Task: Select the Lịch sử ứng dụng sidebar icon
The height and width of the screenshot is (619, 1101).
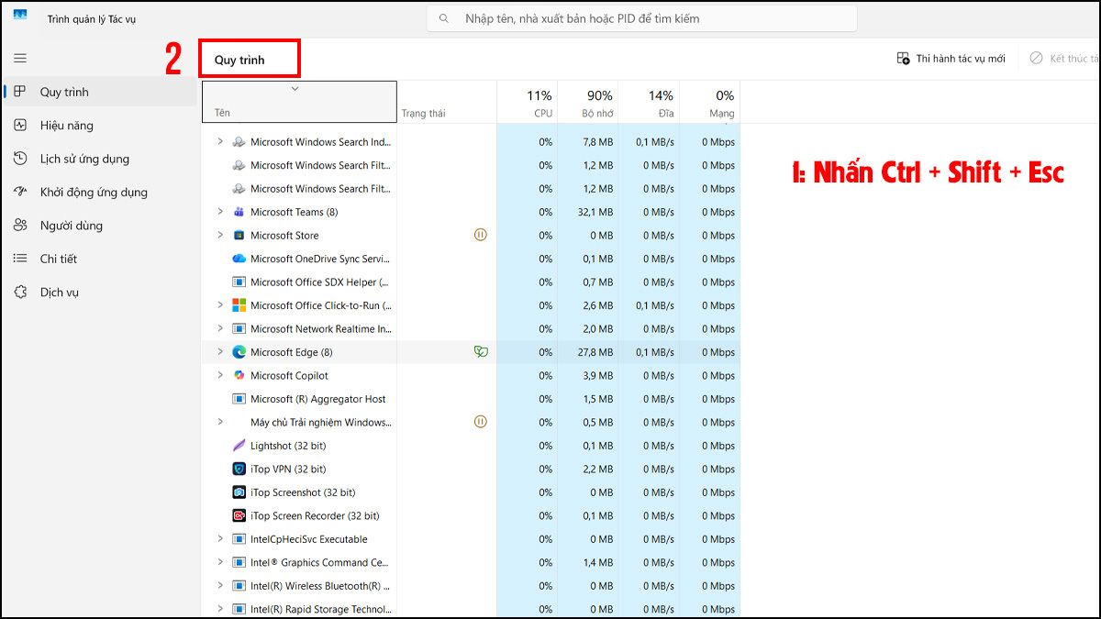Action: (20, 158)
